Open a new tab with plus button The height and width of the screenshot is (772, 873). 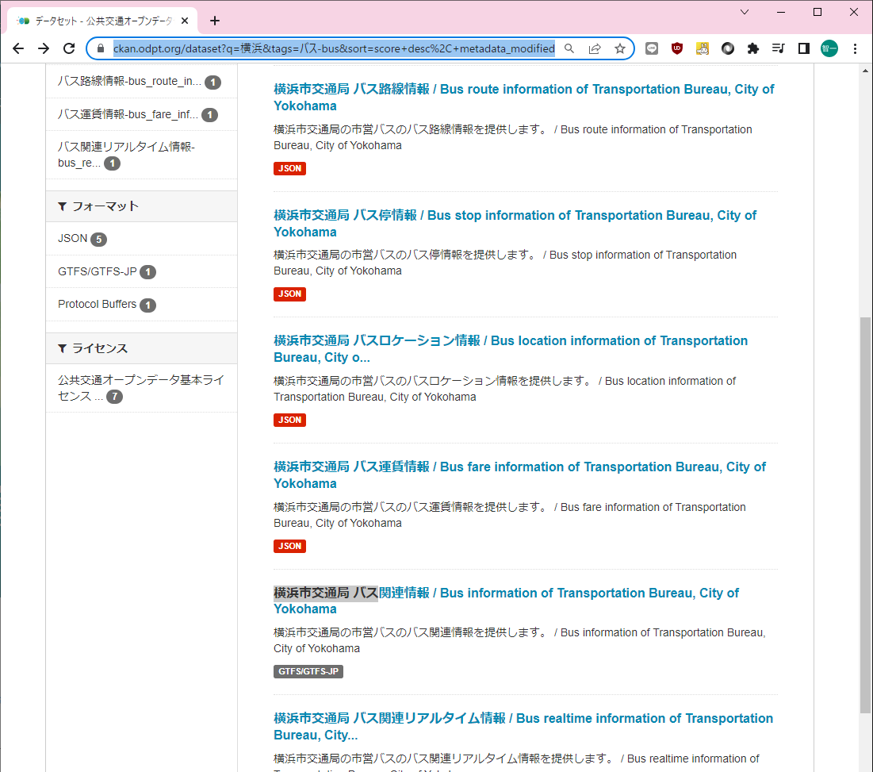click(214, 21)
